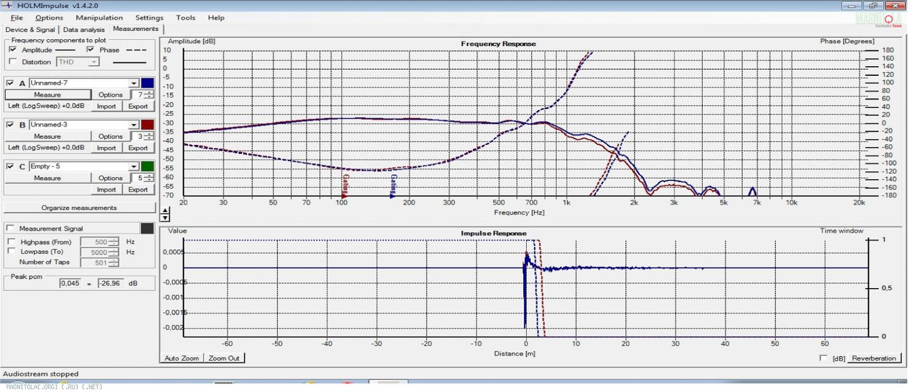The height and width of the screenshot is (392, 913).
Task: Select the blue Gating marker near 200 Hz
Action: (x=393, y=186)
